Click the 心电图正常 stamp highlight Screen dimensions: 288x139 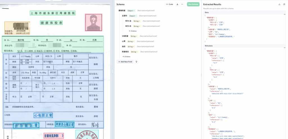click(x=43, y=115)
